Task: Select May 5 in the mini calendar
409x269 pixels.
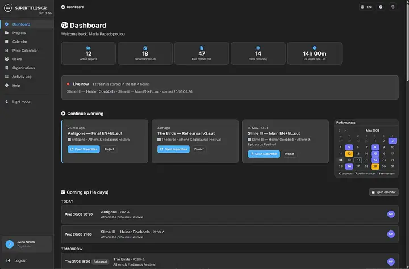Action: (x=349, y=148)
